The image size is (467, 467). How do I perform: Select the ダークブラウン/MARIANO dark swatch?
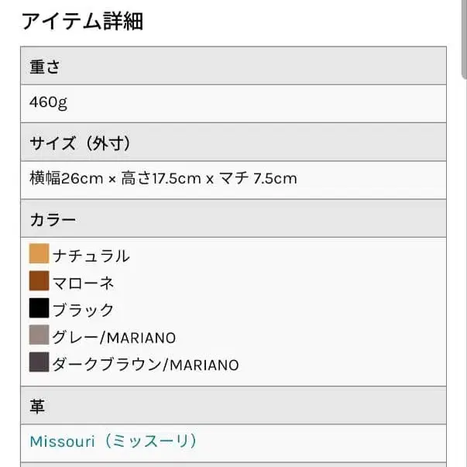coord(39,362)
